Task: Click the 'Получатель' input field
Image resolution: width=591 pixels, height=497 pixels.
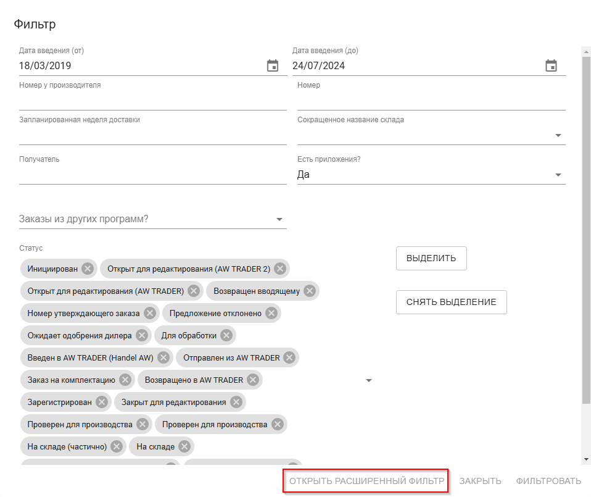Action: 152,175
